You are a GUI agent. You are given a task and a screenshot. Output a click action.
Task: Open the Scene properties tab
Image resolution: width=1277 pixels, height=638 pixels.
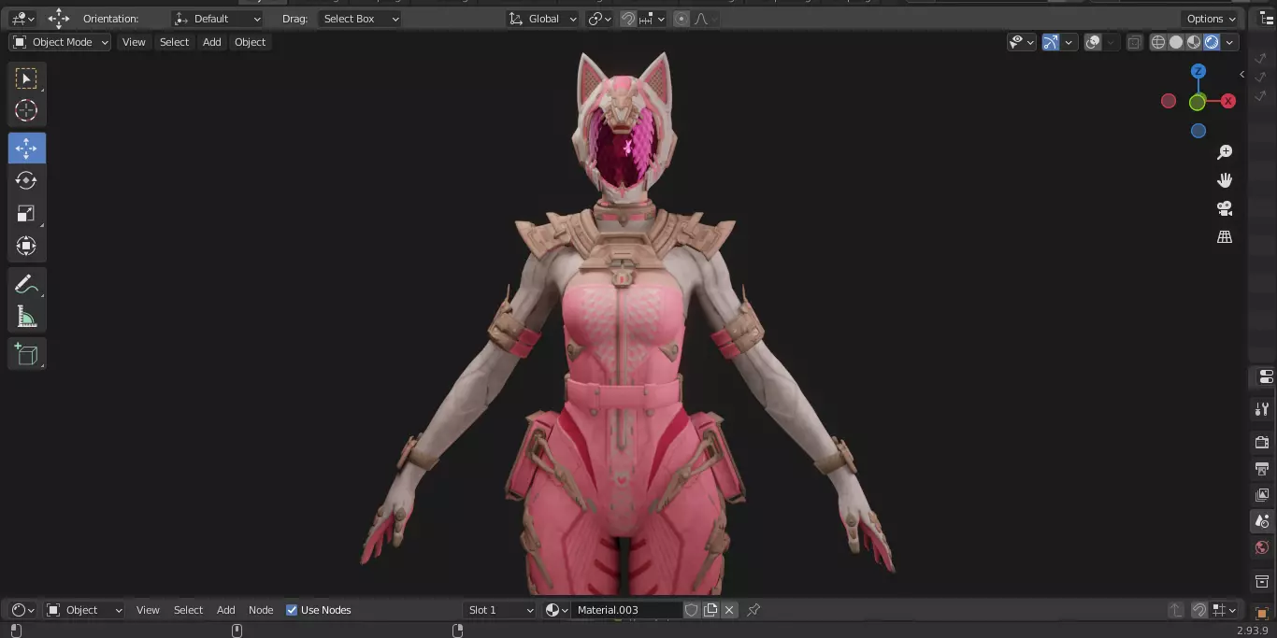[1262, 521]
